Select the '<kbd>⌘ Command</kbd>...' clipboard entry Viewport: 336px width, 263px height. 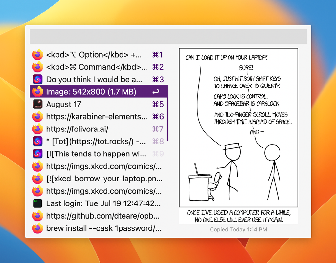[x=99, y=67]
